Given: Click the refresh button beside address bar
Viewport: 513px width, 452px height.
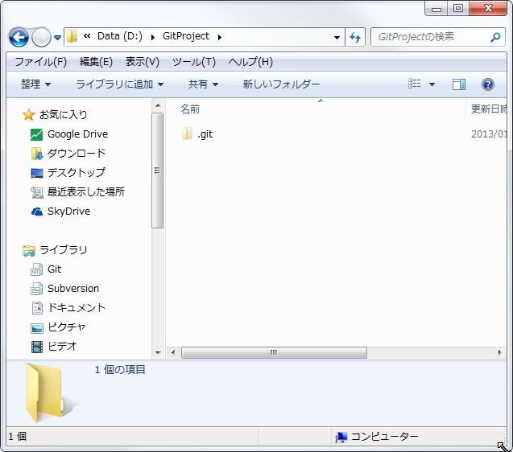Looking at the screenshot, I should (x=355, y=37).
